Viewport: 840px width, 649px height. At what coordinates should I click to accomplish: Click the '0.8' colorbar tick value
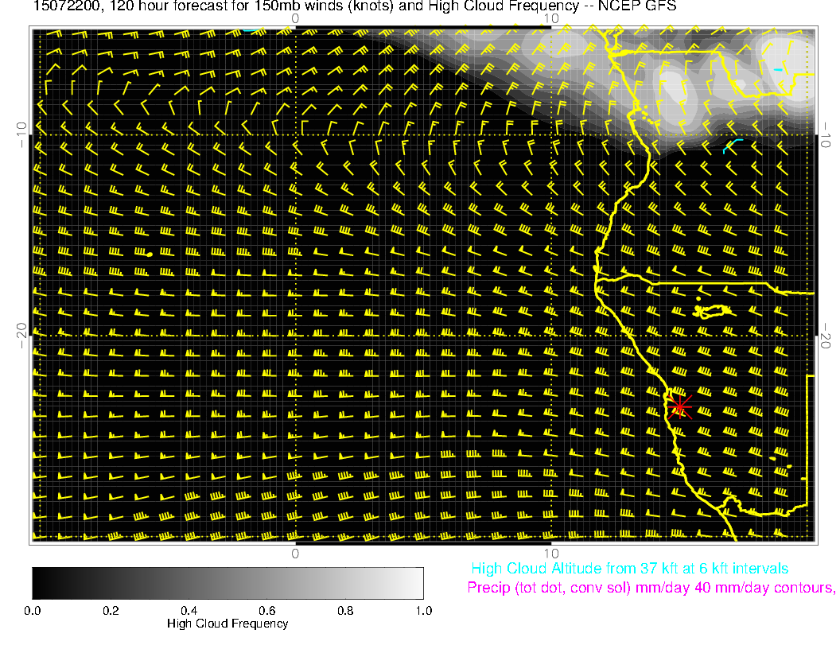point(345,611)
